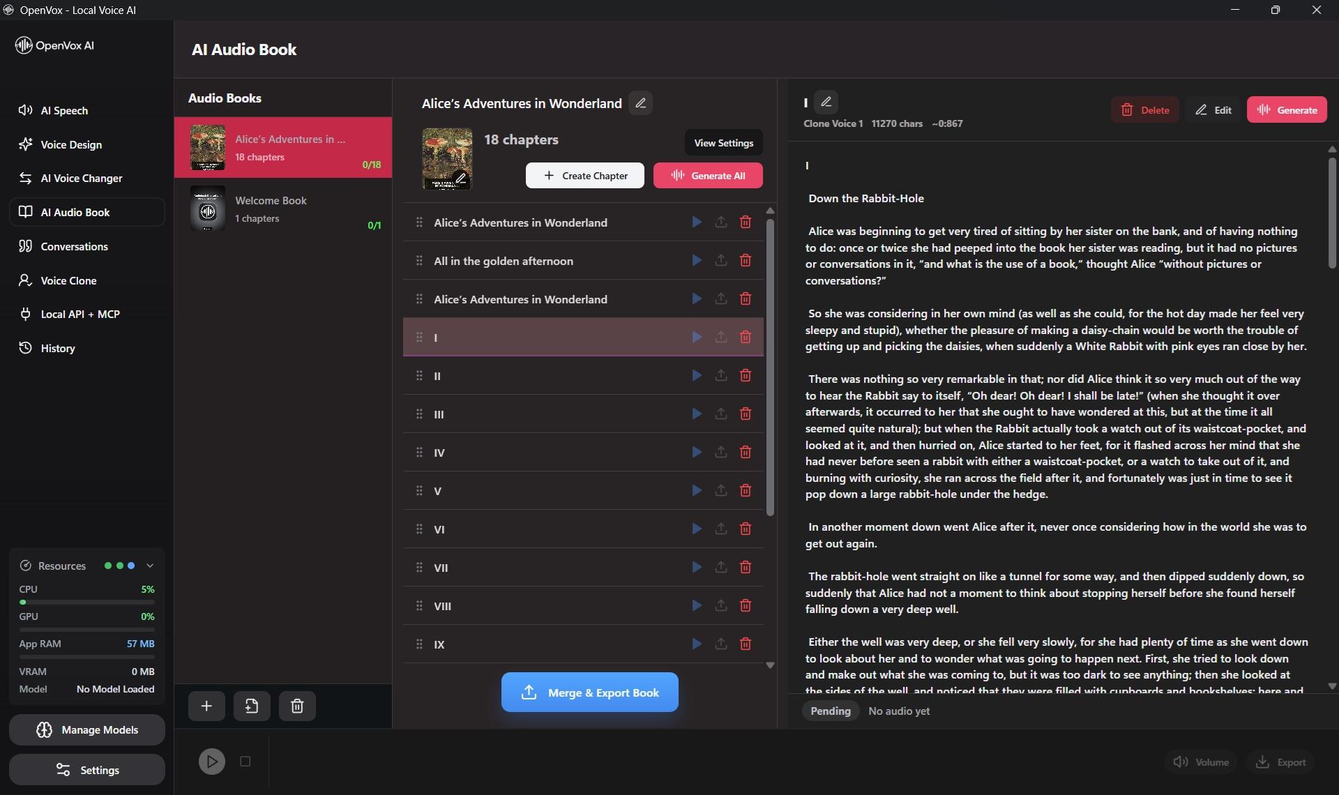
Task: Play chapter IV
Action: point(696,452)
